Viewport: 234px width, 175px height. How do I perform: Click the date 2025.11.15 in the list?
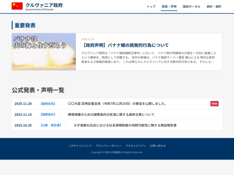pos(23,115)
